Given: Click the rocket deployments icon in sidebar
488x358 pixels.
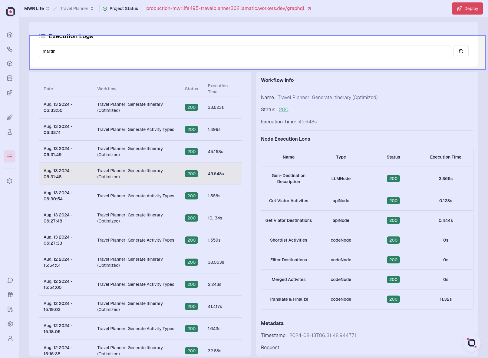Looking at the screenshot, I should [10, 117].
